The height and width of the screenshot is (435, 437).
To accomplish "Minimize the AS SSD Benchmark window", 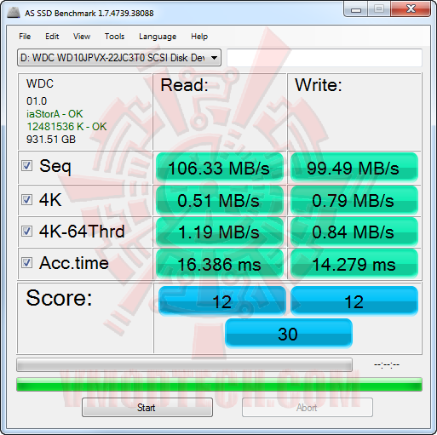I will pos(356,9).
